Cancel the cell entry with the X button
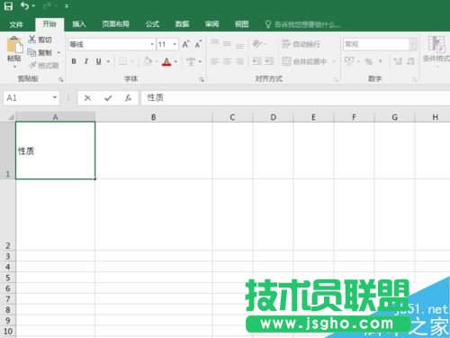Screen dimensions: 450x338 click(87, 98)
